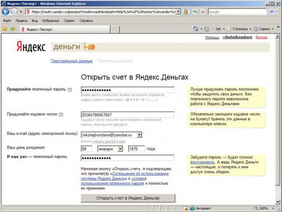This screenshot has width=282, height=212.
Task: Click the Google search box
Action: (237, 12)
